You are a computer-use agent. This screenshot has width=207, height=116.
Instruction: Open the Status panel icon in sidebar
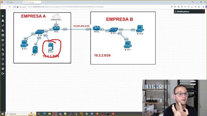[x=3, y=54]
